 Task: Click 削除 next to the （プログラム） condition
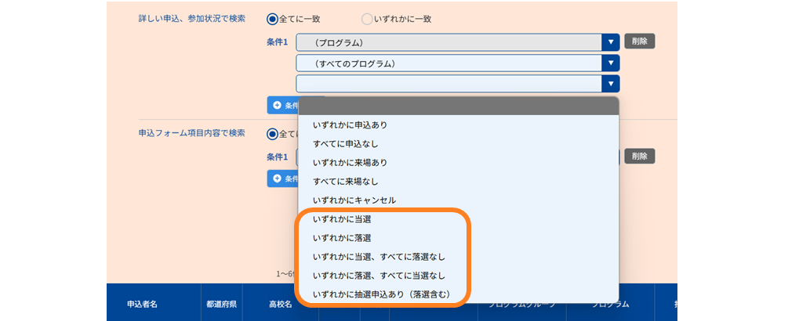click(x=640, y=41)
